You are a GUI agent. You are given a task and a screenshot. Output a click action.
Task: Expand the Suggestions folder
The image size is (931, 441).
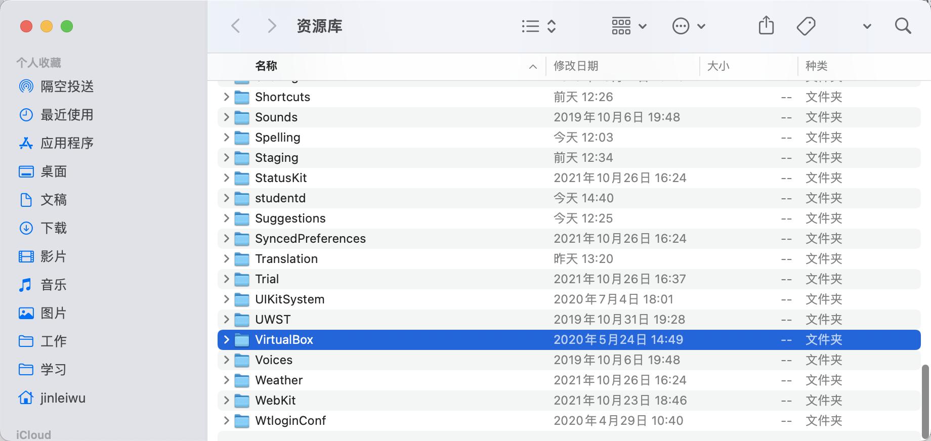(226, 218)
